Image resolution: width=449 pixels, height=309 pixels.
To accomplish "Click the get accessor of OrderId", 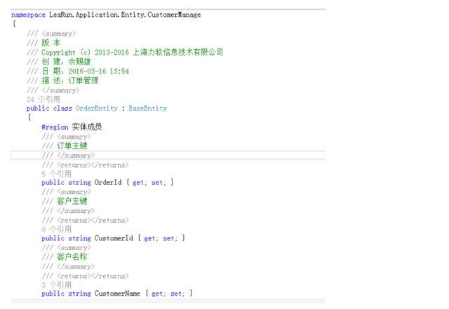I will coord(138,183).
